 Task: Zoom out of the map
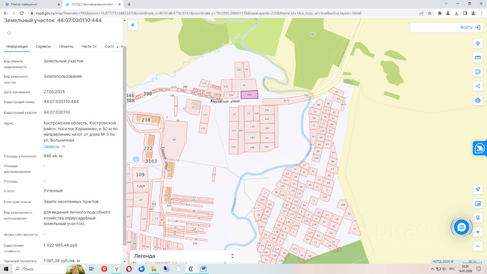[478, 246]
